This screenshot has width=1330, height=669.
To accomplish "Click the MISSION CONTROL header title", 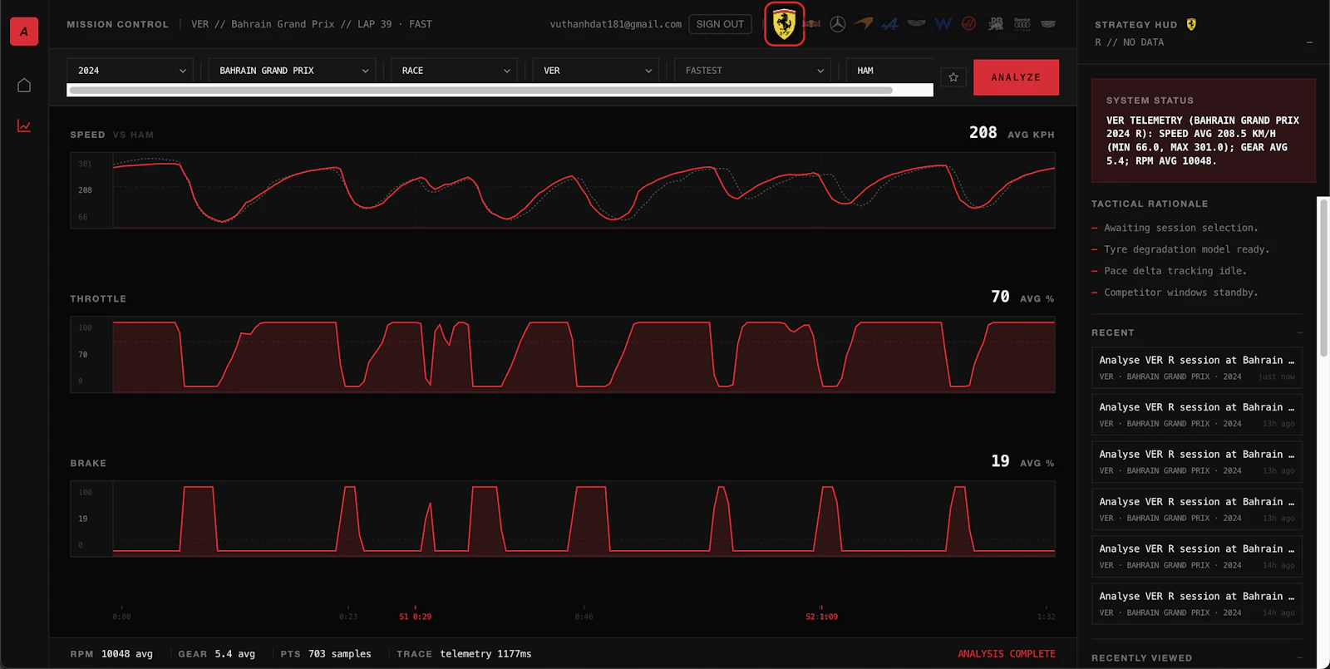I will [117, 24].
